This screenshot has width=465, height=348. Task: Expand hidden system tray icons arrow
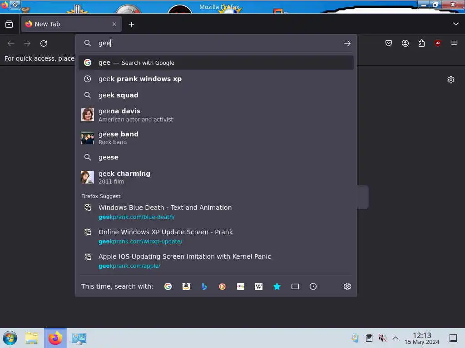[x=396, y=338]
